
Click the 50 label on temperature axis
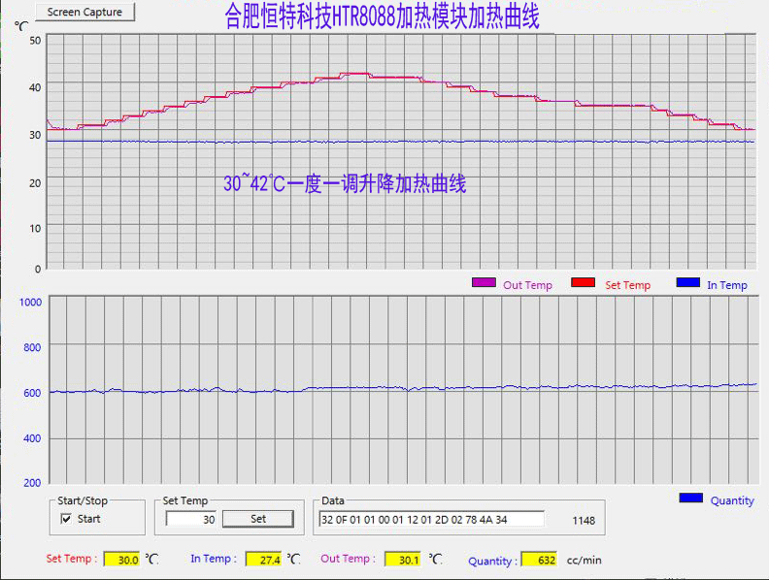[35, 41]
